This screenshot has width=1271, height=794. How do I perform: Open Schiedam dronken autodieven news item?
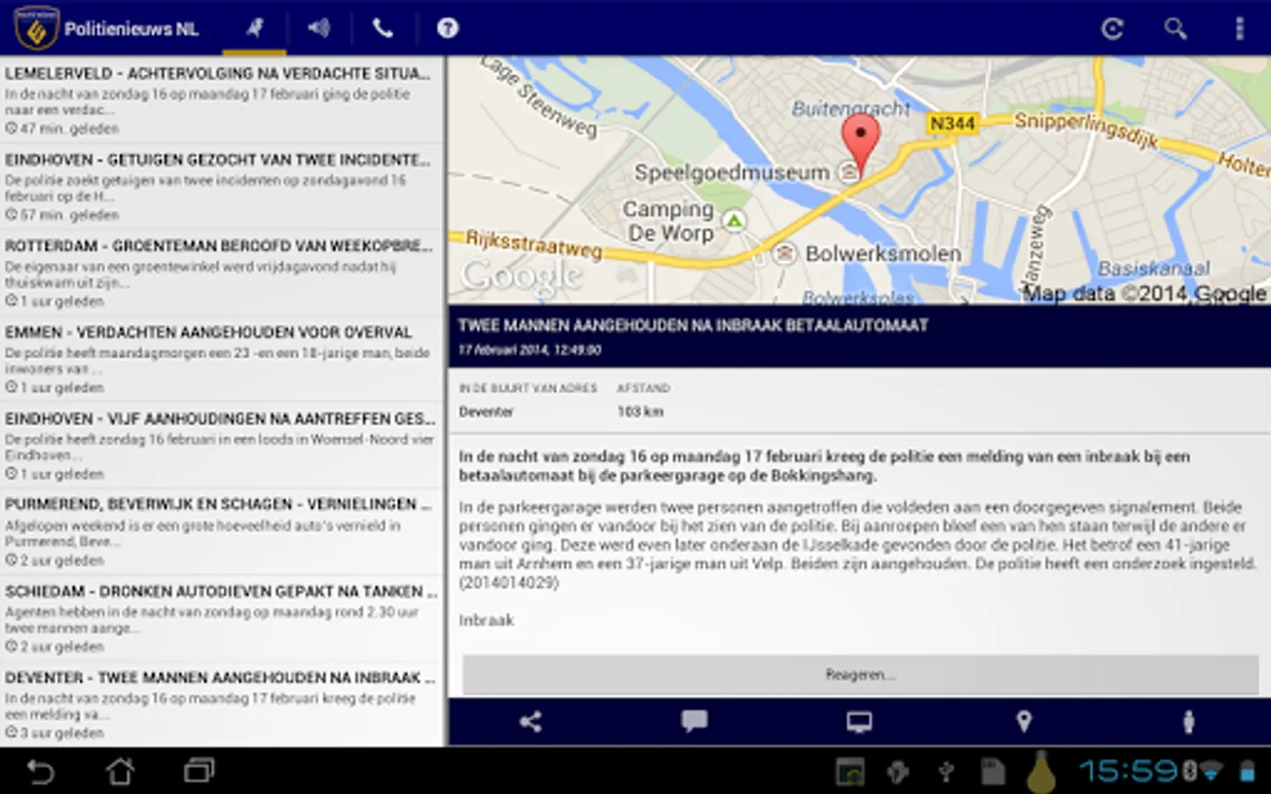221,618
